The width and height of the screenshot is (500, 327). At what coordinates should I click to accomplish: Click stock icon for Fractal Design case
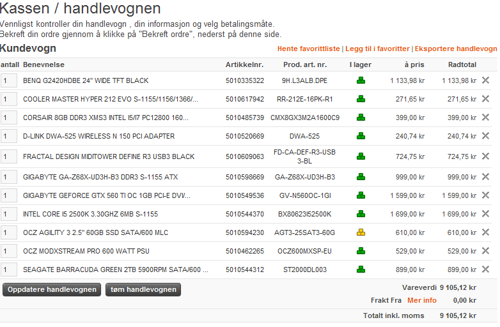(x=361, y=156)
